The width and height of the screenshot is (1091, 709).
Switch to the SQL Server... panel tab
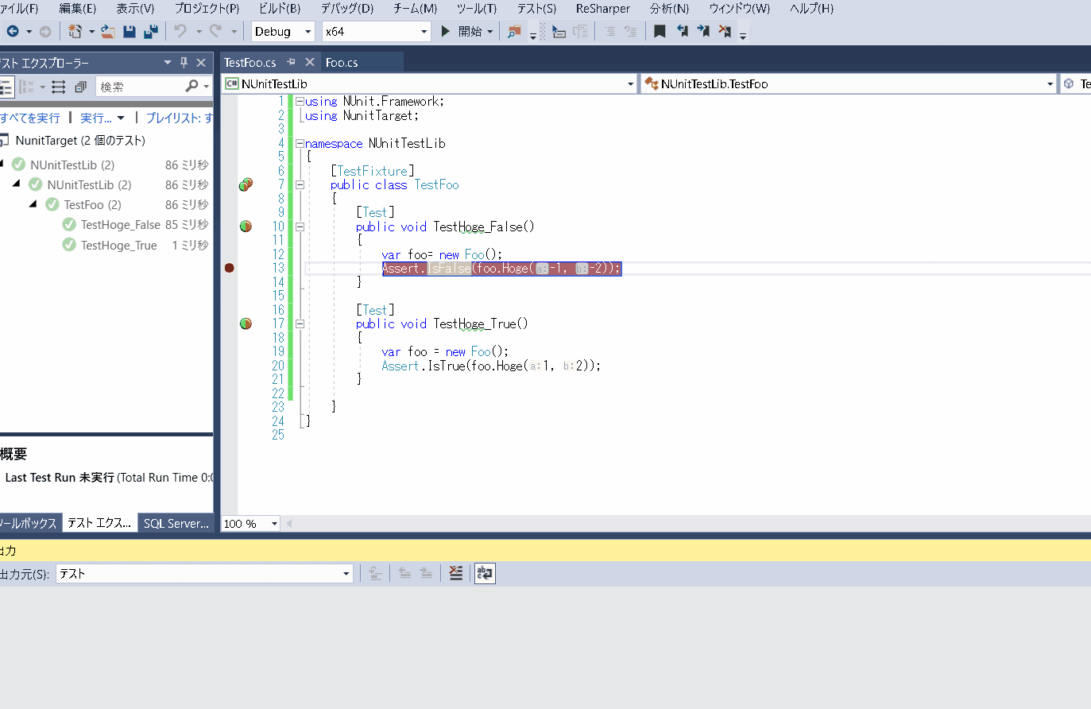176,523
